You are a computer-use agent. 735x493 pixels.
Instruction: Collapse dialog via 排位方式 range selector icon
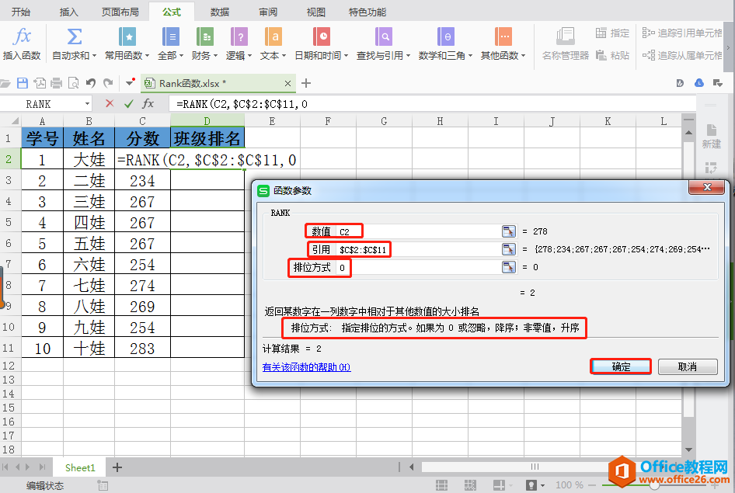pyautogui.click(x=509, y=267)
